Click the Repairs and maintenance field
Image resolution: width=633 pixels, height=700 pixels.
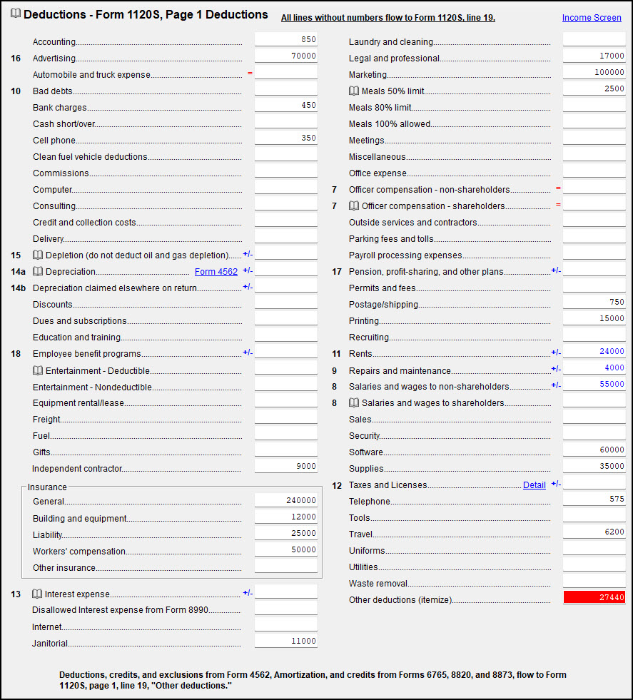point(594,368)
